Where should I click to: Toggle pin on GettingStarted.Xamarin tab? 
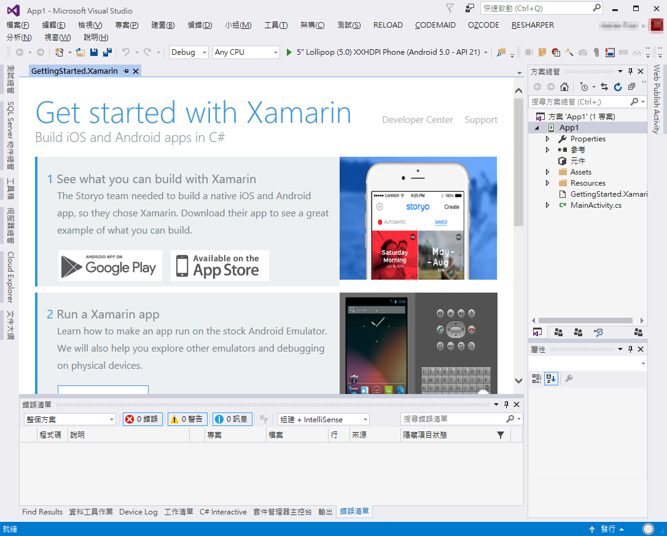(127, 71)
